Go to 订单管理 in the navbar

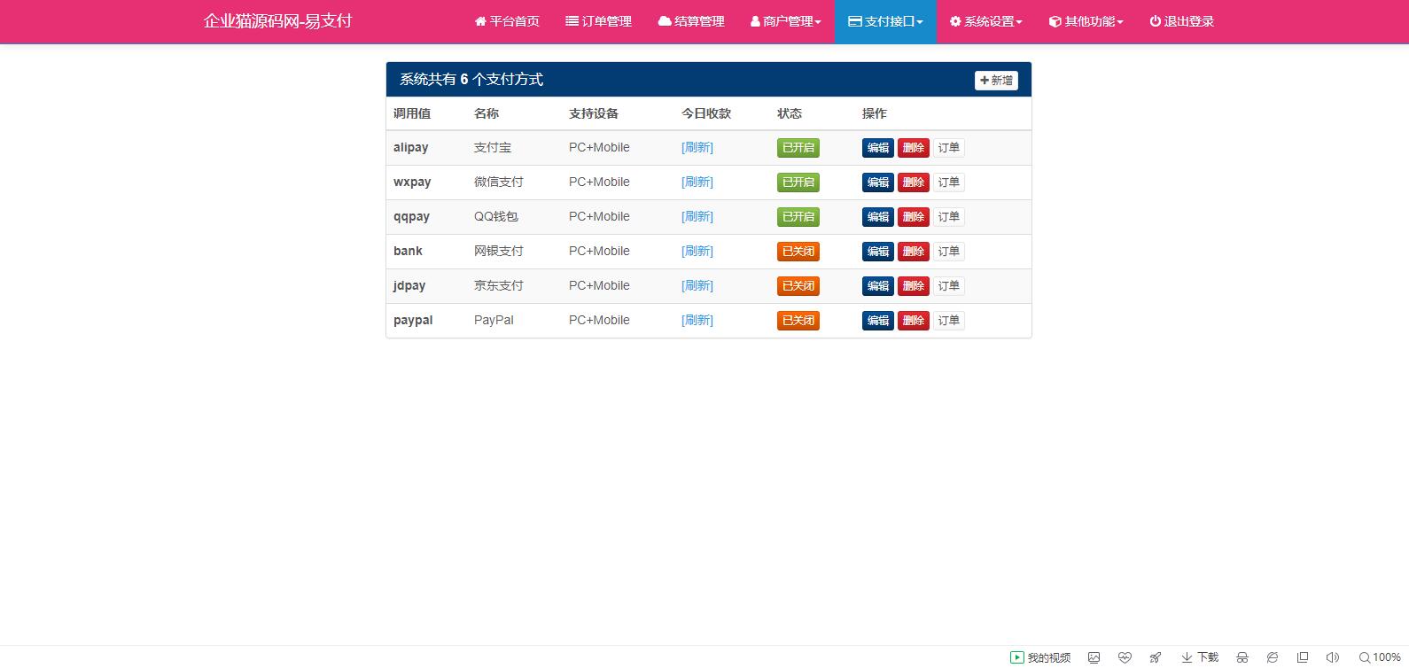(x=598, y=21)
